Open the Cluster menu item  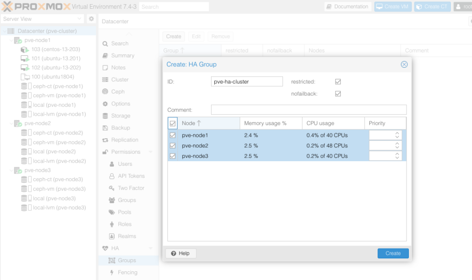(x=120, y=80)
